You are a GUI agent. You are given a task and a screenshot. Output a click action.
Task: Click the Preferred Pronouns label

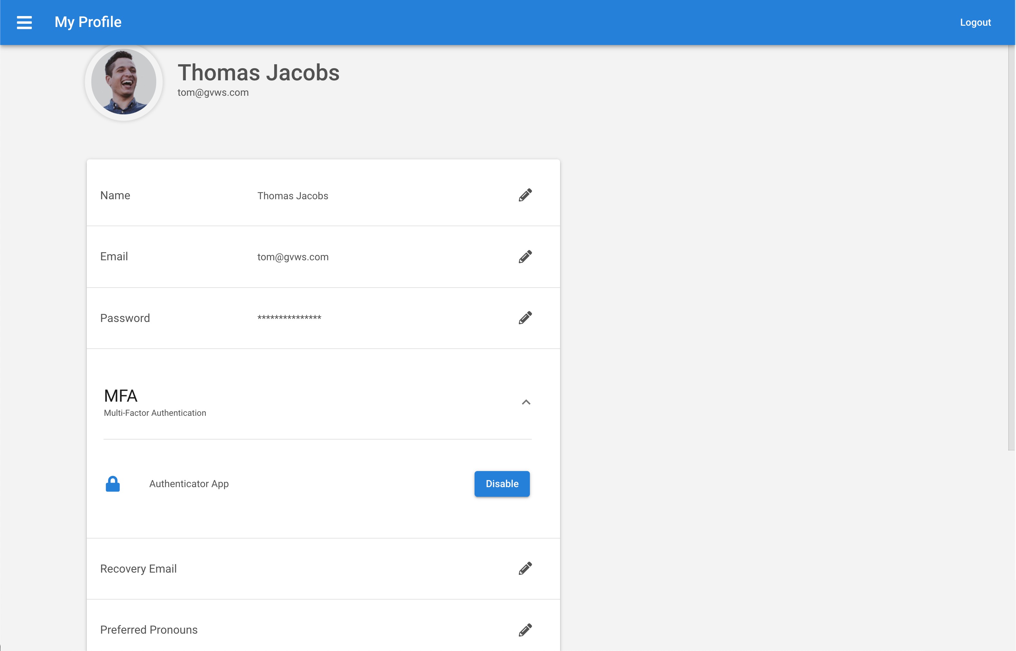pos(149,630)
